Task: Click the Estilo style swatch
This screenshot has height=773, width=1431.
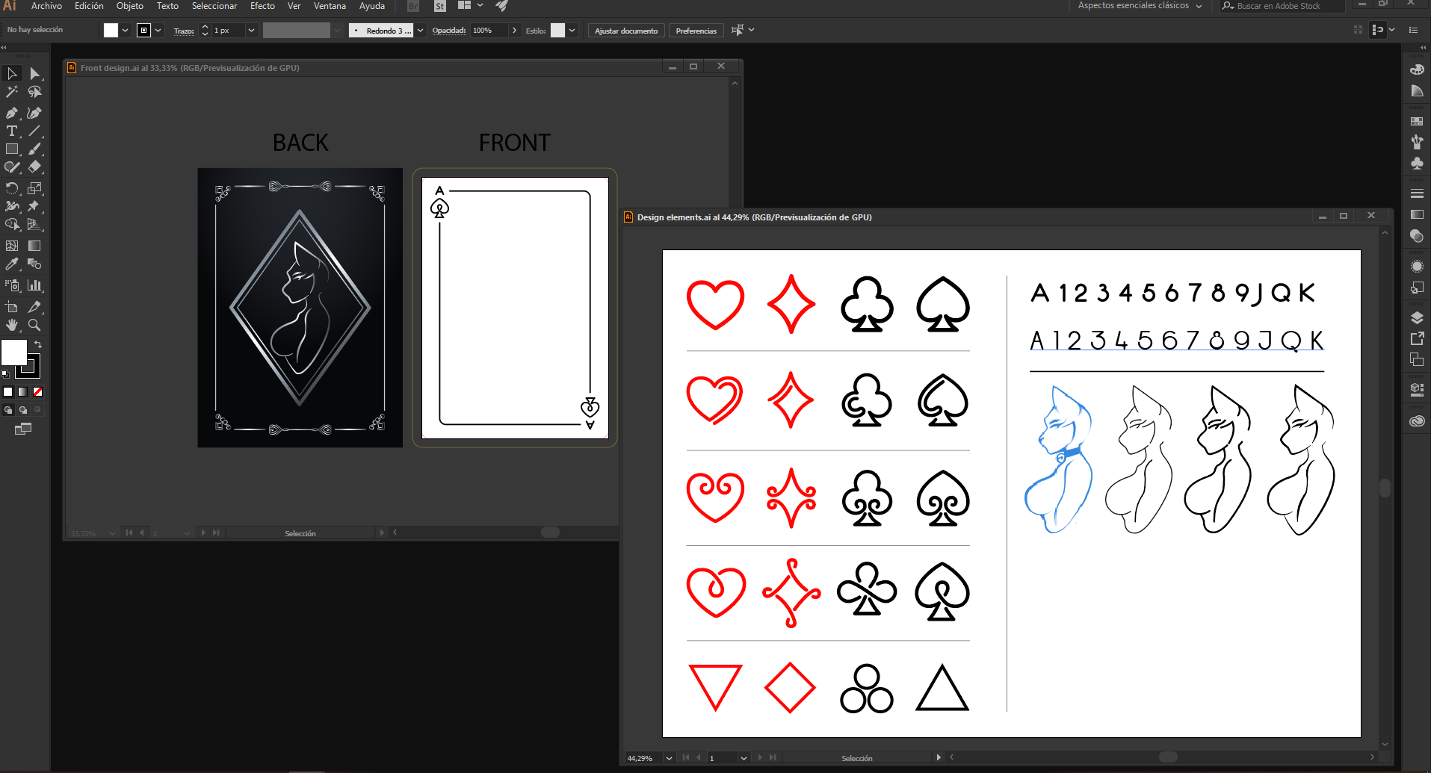Action: [557, 31]
